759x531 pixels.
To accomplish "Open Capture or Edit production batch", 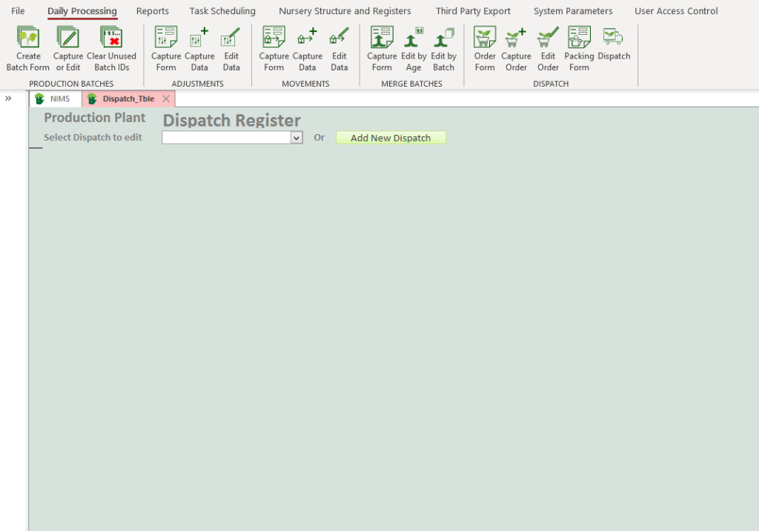I will pyautogui.click(x=68, y=39).
